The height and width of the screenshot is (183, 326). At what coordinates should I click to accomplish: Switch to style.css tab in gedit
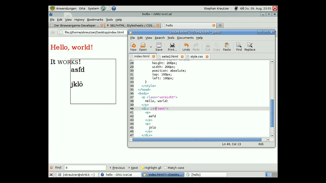pyautogui.click(x=197, y=56)
